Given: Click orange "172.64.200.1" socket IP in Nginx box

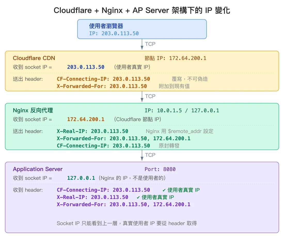Looking at the screenshot, I should click(86, 119).
